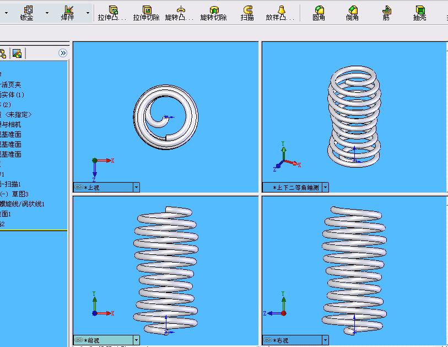Open the 前视 viewport orientation dropdown
Screen dimensions: 448x347
(x=136, y=340)
